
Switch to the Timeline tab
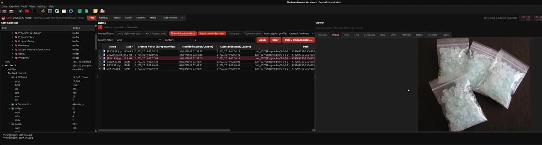click(116, 18)
